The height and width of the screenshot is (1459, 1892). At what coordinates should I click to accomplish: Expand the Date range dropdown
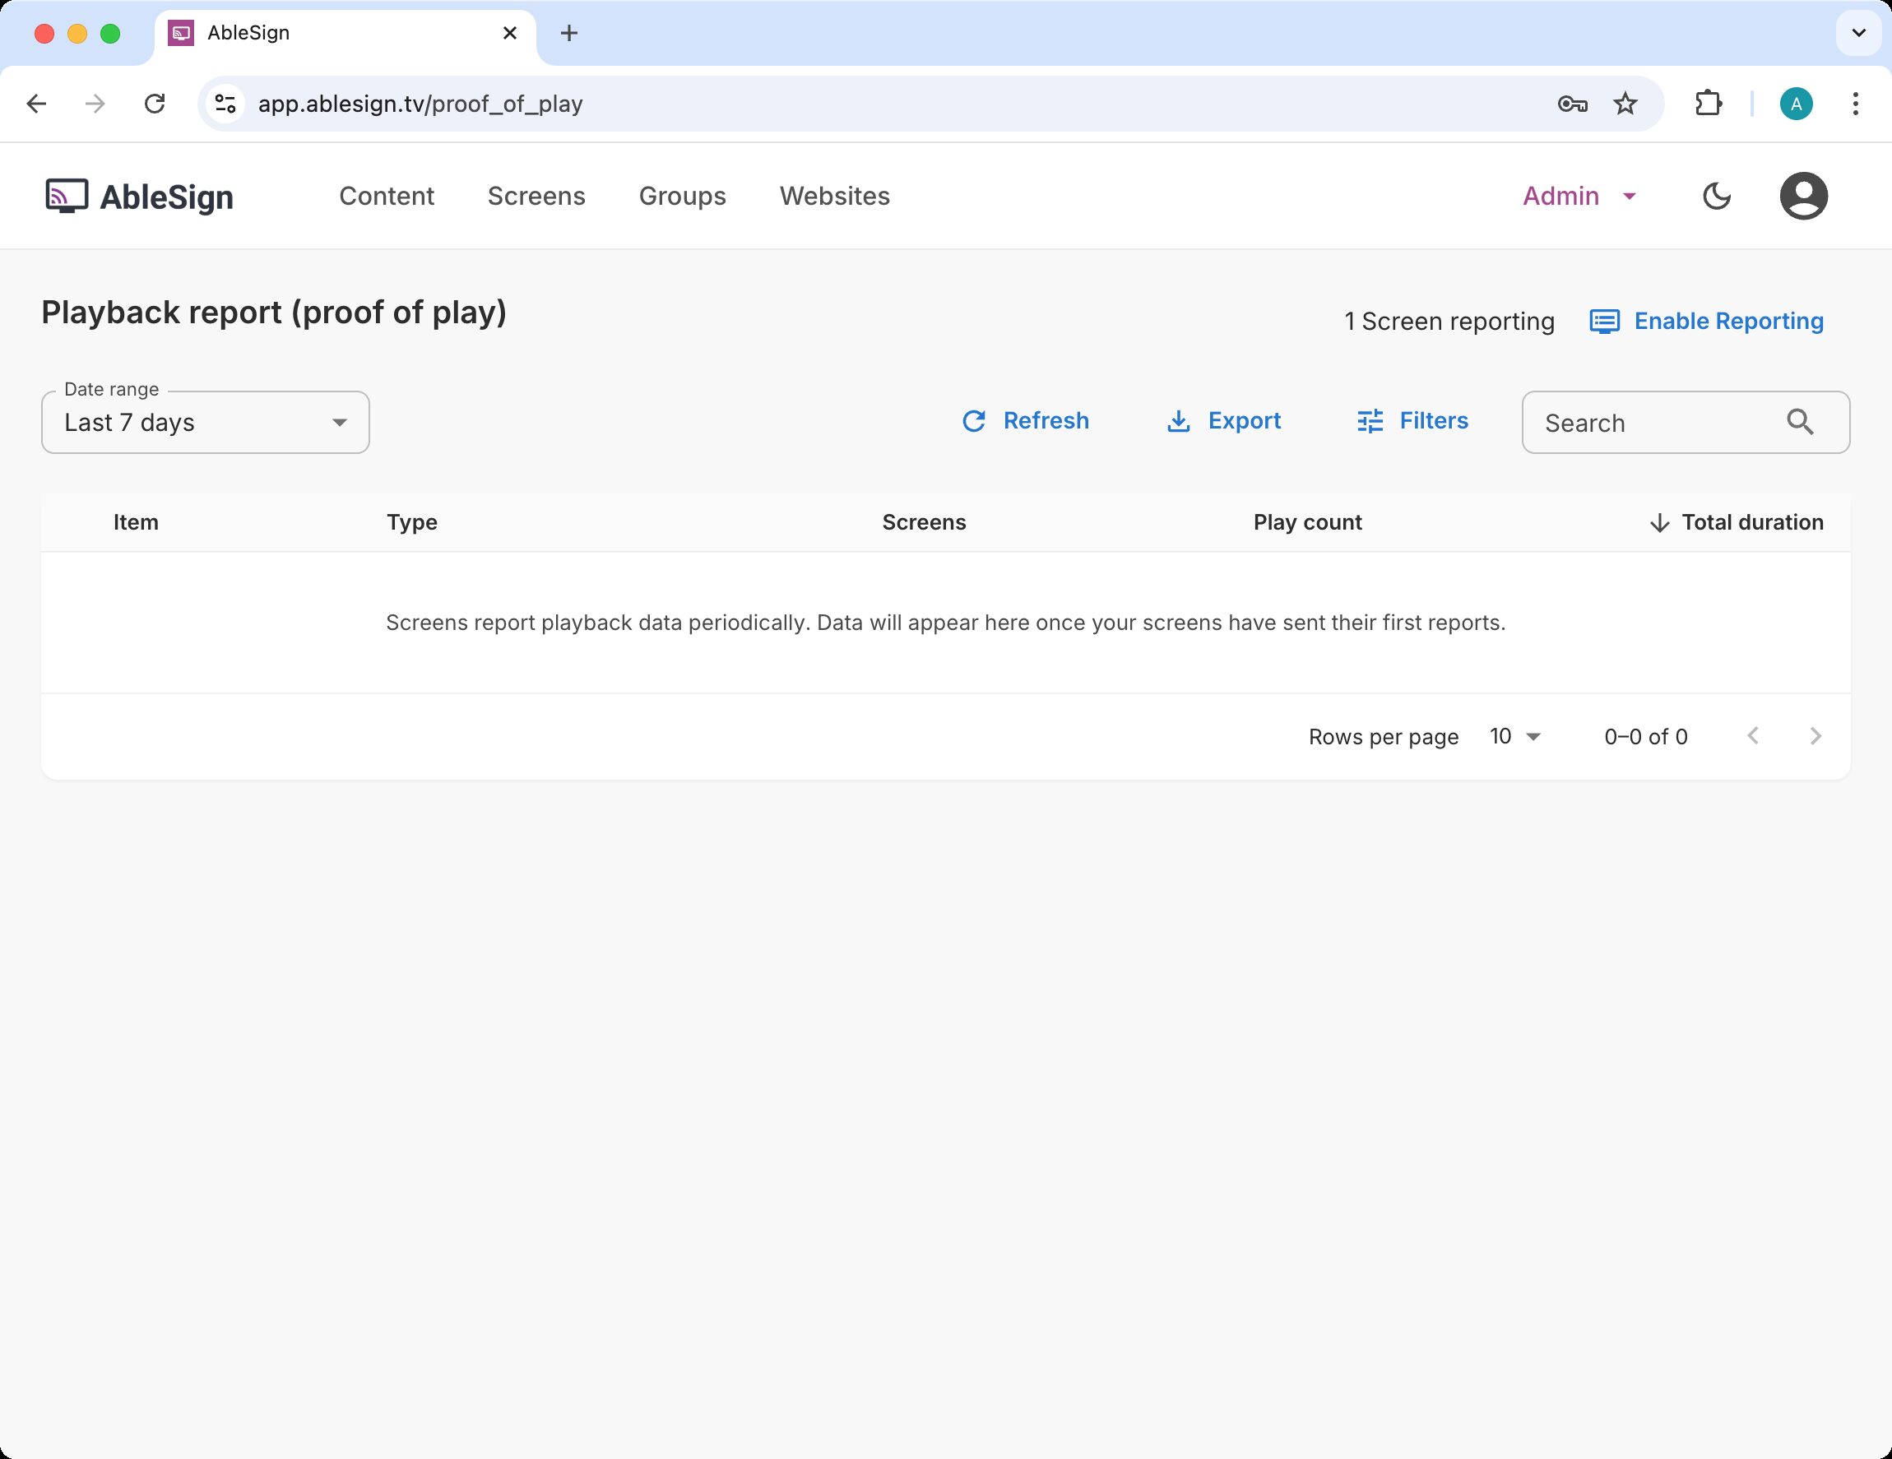(206, 423)
